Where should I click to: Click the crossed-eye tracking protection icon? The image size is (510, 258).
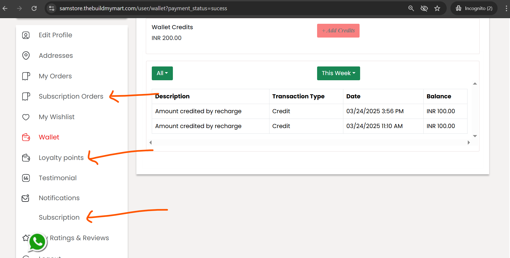tap(424, 8)
